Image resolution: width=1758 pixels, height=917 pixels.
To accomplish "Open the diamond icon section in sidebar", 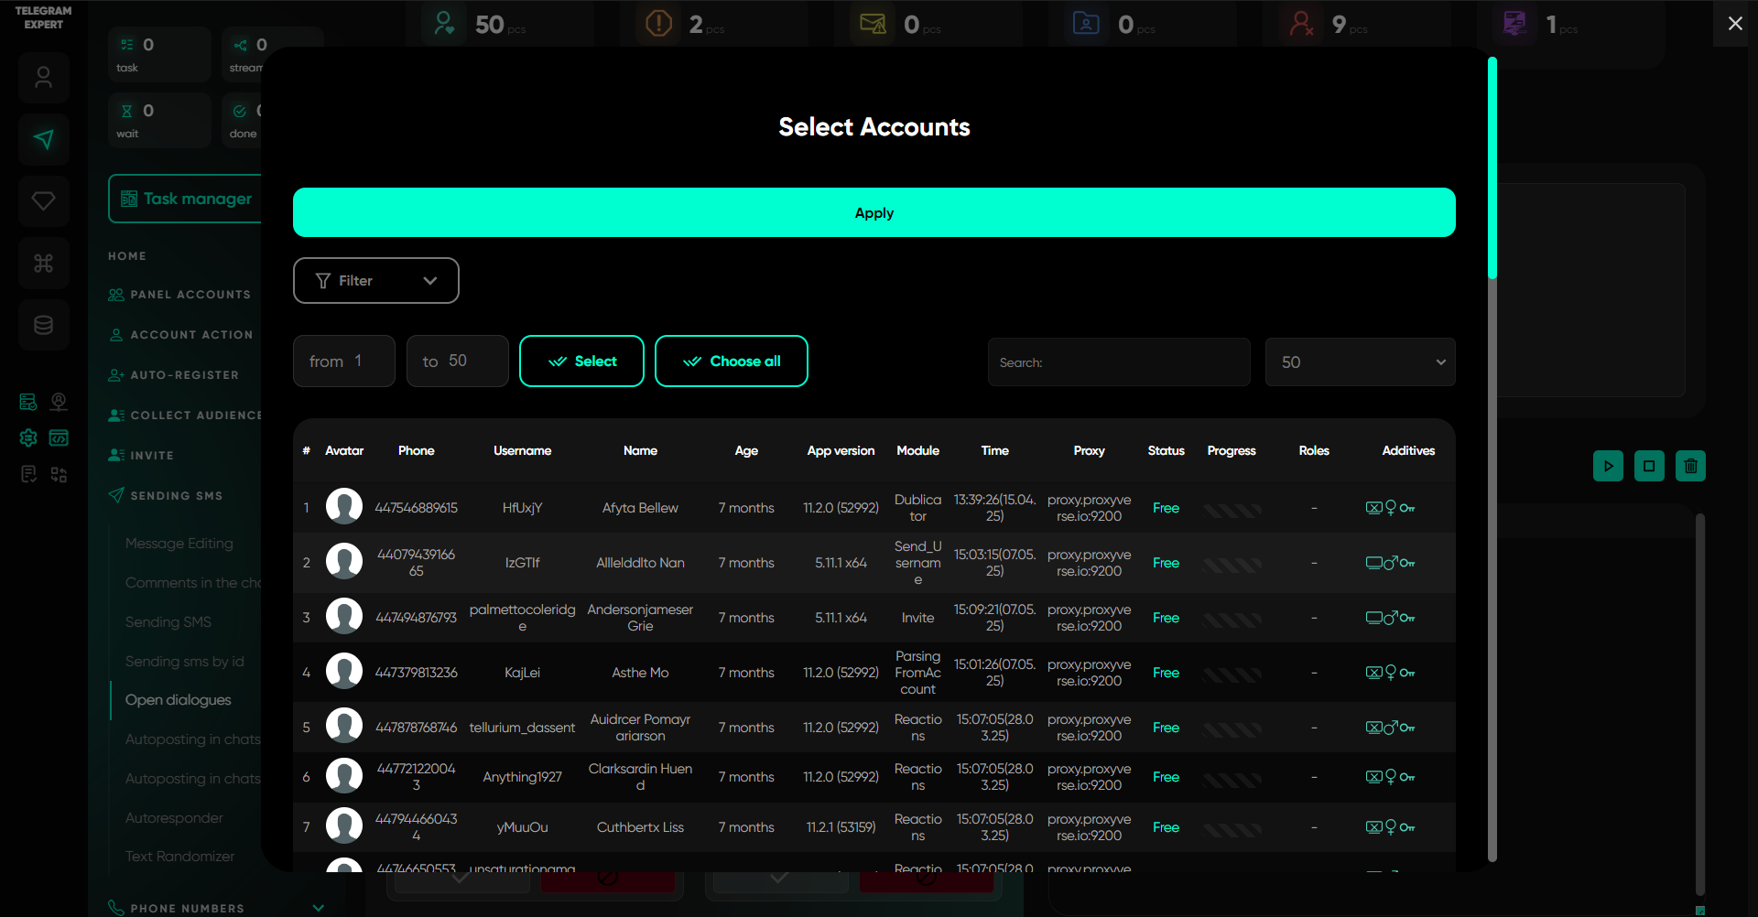I will [43, 200].
